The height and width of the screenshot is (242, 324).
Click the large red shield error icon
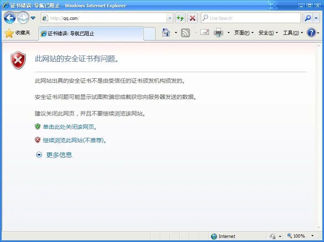click(x=18, y=60)
